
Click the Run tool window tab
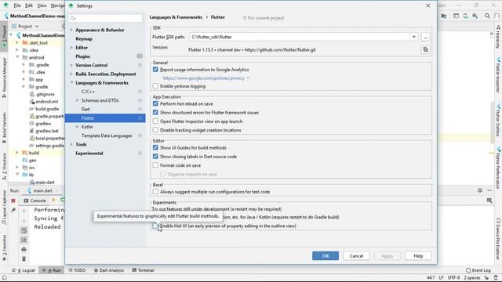[52, 270]
